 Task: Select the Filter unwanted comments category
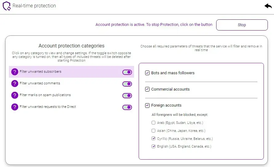(40, 83)
